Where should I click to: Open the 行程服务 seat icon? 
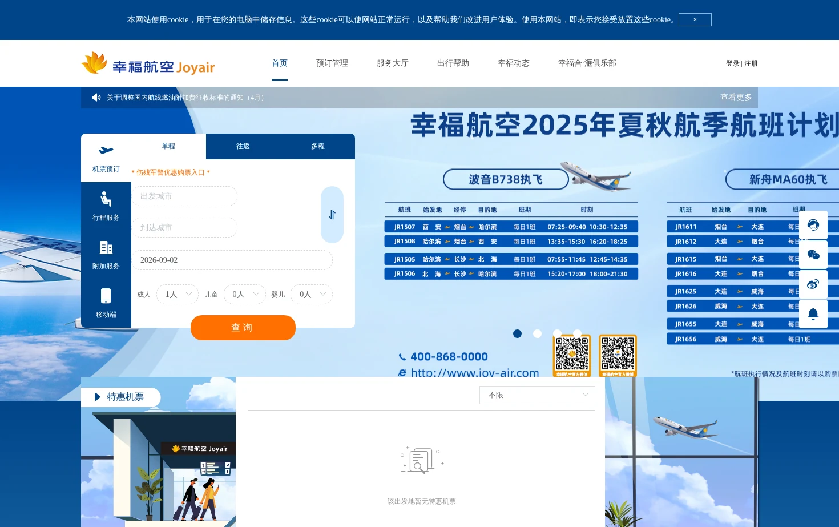click(x=106, y=199)
